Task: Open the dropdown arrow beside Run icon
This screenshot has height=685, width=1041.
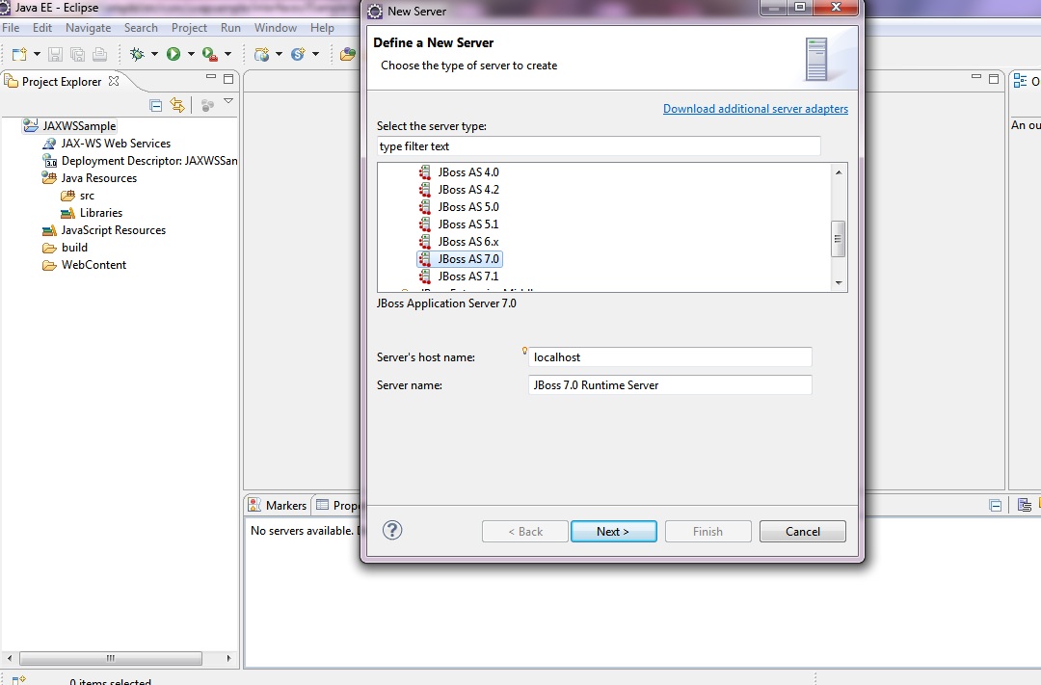Action: point(191,54)
